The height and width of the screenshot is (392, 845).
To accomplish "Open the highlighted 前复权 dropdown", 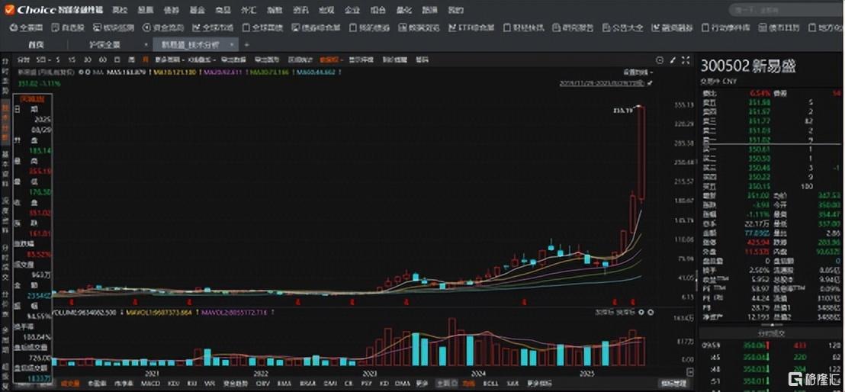I will click(x=331, y=59).
